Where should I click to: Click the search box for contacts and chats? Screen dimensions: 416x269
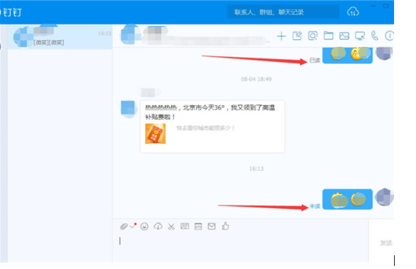coord(285,12)
